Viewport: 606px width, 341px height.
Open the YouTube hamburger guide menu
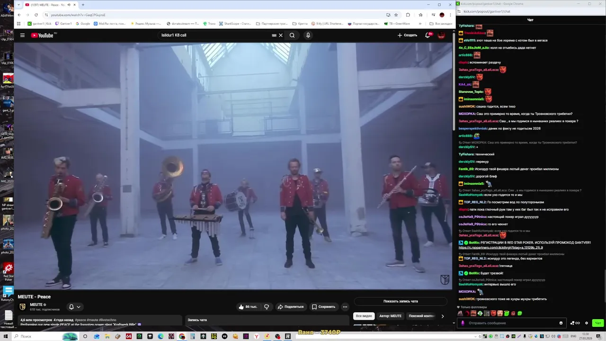coord(22,35)
